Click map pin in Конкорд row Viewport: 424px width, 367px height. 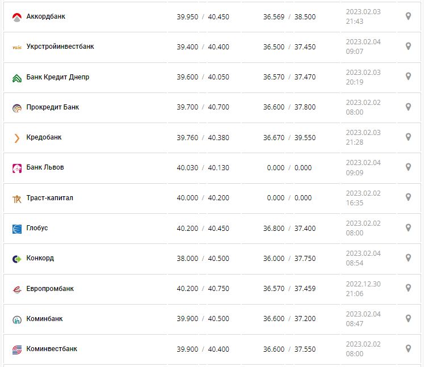click(x=408, y=258)
